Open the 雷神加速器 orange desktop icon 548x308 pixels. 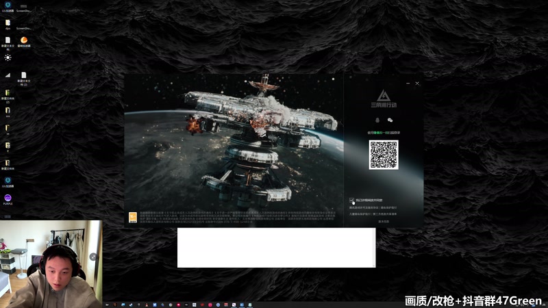[24, 42]
